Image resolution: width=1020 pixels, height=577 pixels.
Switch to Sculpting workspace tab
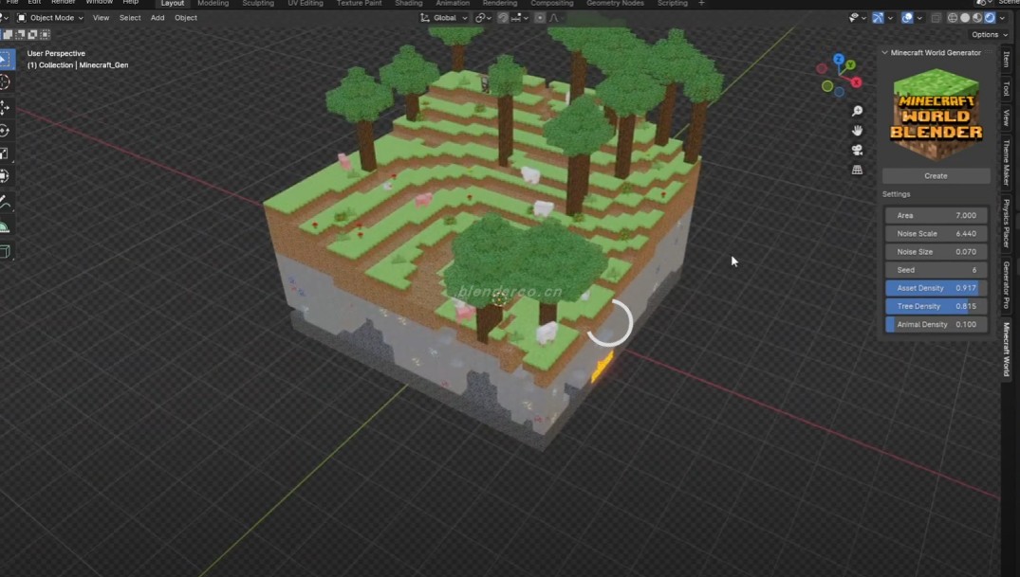[258, 3]
